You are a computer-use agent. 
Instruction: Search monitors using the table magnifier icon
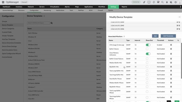click(178, 40)
